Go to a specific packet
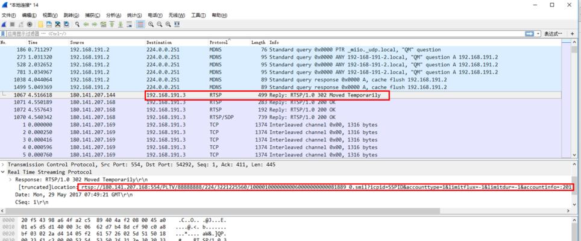Viewport: 581px width, 241px height. click(104, 25)
